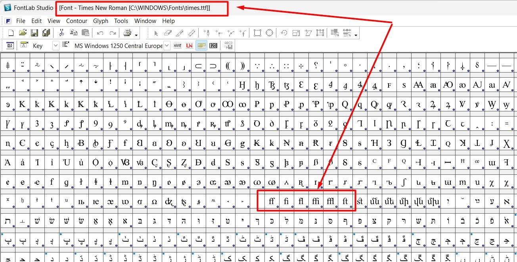517x262 pixels.
Task: Toggle Unicode ranges mode button
Action: (190, 46)
